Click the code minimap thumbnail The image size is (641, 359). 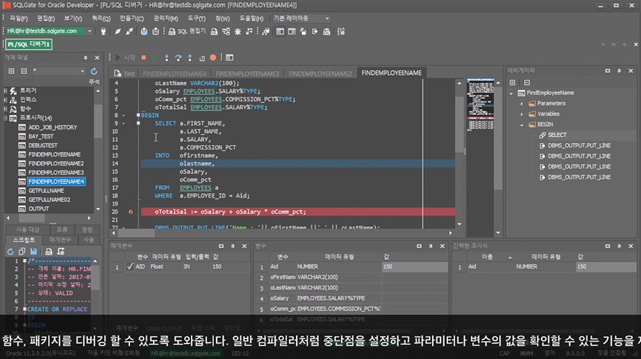coord(480,104)
